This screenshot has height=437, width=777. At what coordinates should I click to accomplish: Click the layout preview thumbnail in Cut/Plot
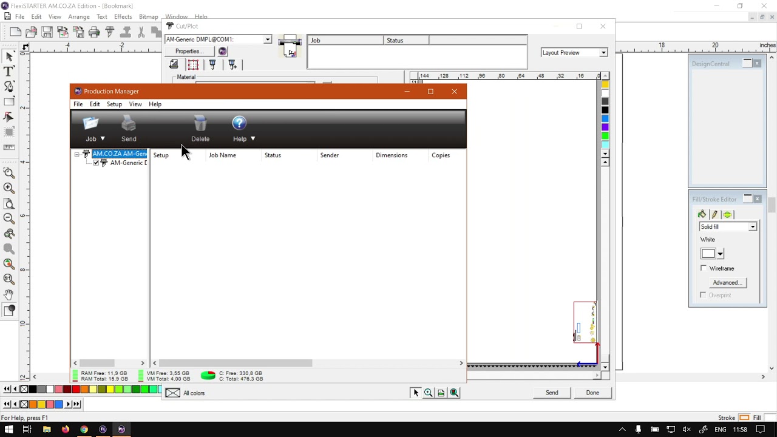tap(585, 322)
